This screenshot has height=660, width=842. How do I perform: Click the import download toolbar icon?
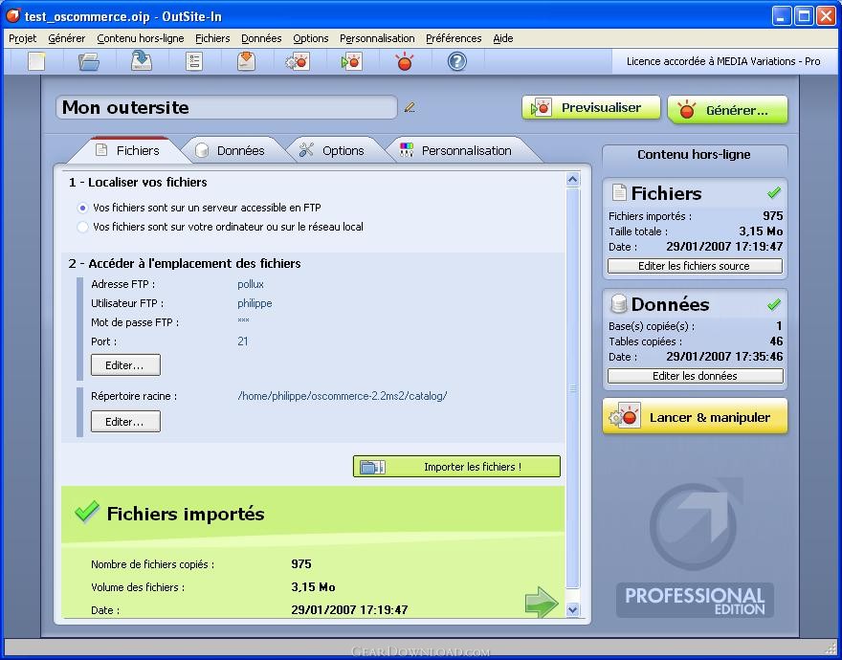(x=246, y=61)
